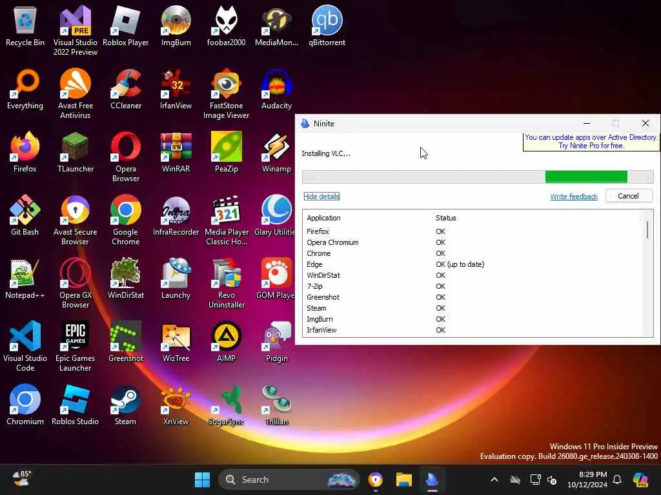This screenshot has width=661, height=495.
Task: Select the IrfanView desktop shortcut
Action: point(176,89)
